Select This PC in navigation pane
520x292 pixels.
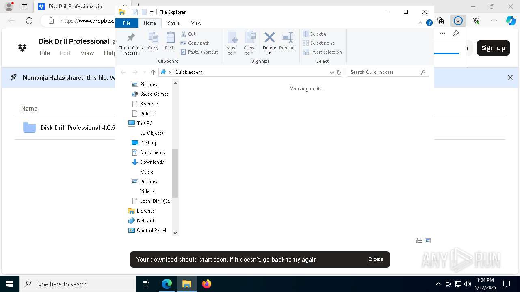coord(140,123)
